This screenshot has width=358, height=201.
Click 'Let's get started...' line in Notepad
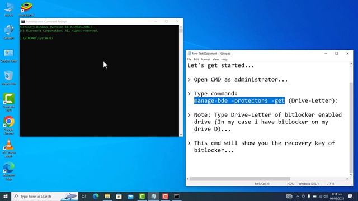click(x=220, y=65)
